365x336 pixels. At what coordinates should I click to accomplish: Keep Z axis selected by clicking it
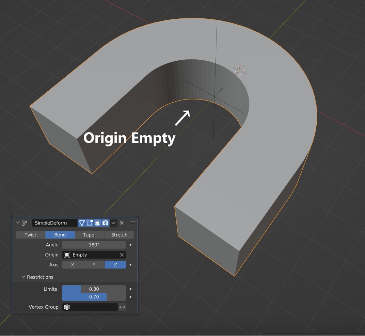click(x=115, y=265)
